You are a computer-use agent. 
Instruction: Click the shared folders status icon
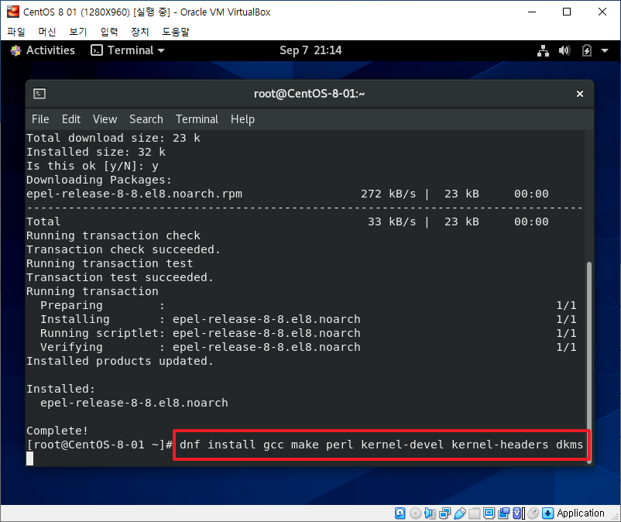coord(474,513)
